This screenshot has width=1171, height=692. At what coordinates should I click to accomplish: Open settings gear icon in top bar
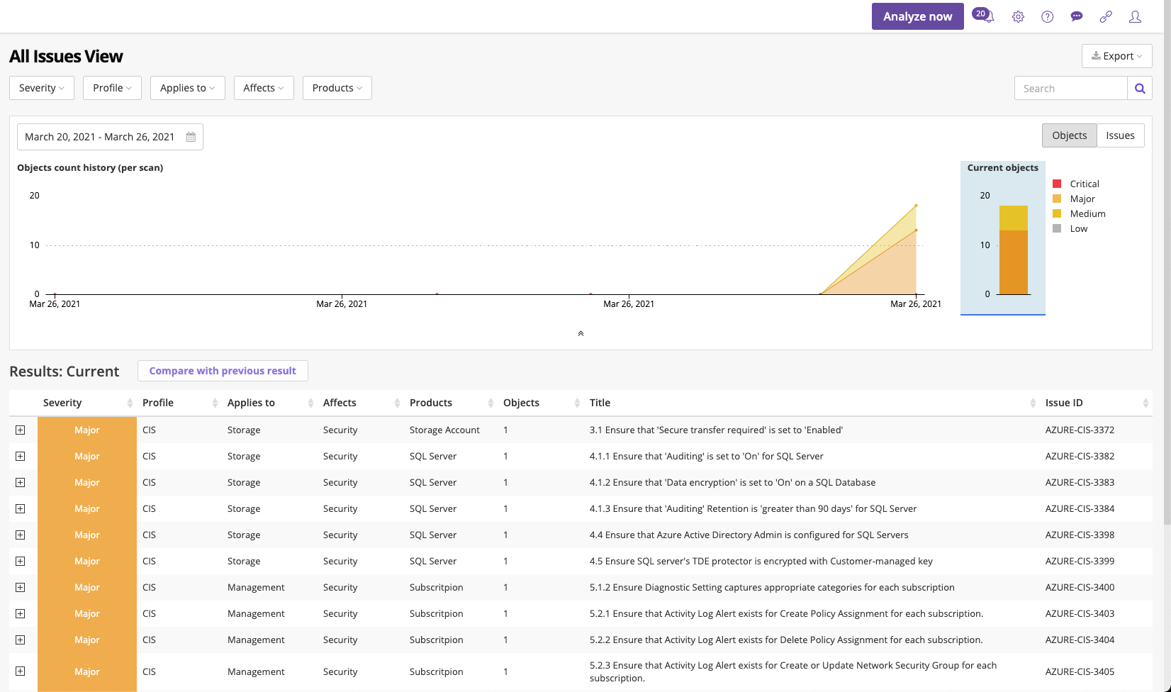tap(1018, 16)
